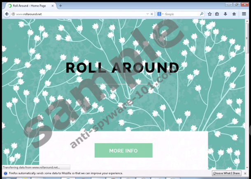Bookmark this page with star icon
This screenshot has width=251, height=179.
[x=209, y=14]
